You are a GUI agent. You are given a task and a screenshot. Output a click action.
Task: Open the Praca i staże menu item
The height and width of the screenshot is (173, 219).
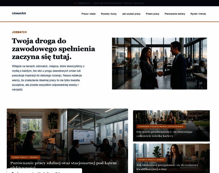[x=88, y=14]
